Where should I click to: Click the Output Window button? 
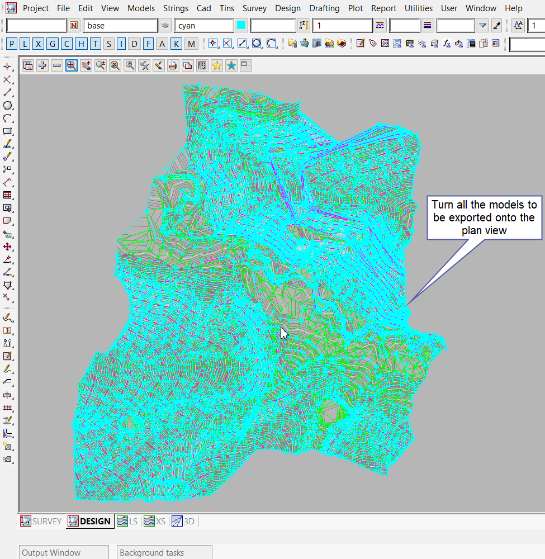pos(64,552)
